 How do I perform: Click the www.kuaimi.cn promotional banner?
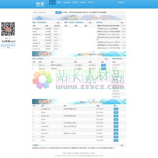[x=79, y=18]
